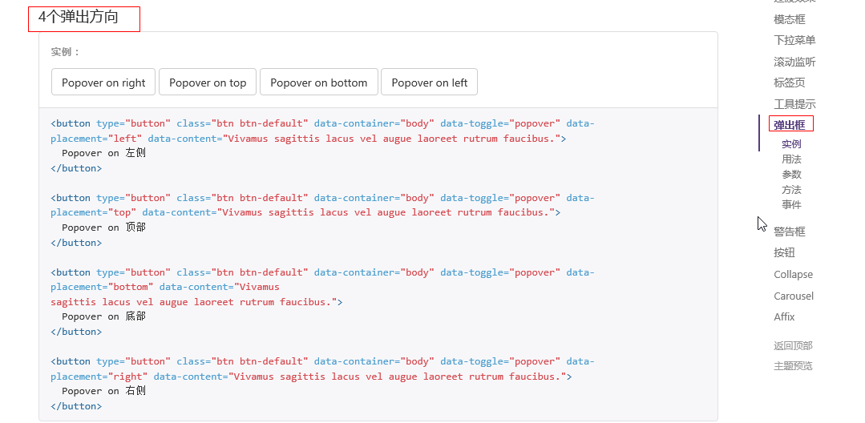
Task: Select the active 弹出框 sidebar item
Action: pyautogui.click(x=790, y=125)
